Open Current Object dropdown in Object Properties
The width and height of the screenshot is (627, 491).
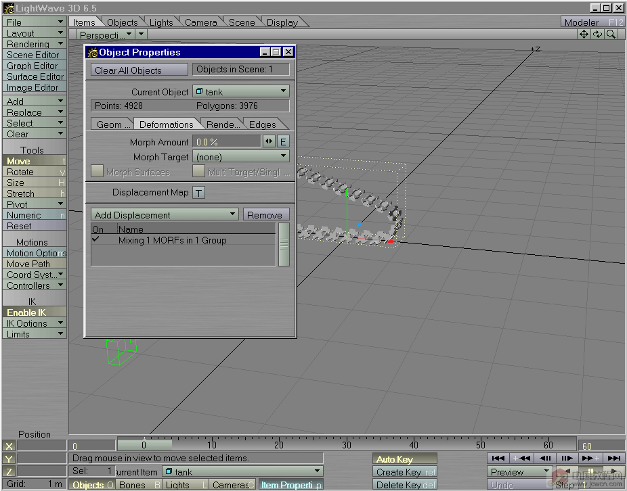point(241,91)
